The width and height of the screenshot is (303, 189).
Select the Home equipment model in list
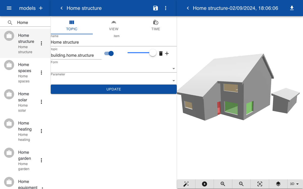coord(25,182)
